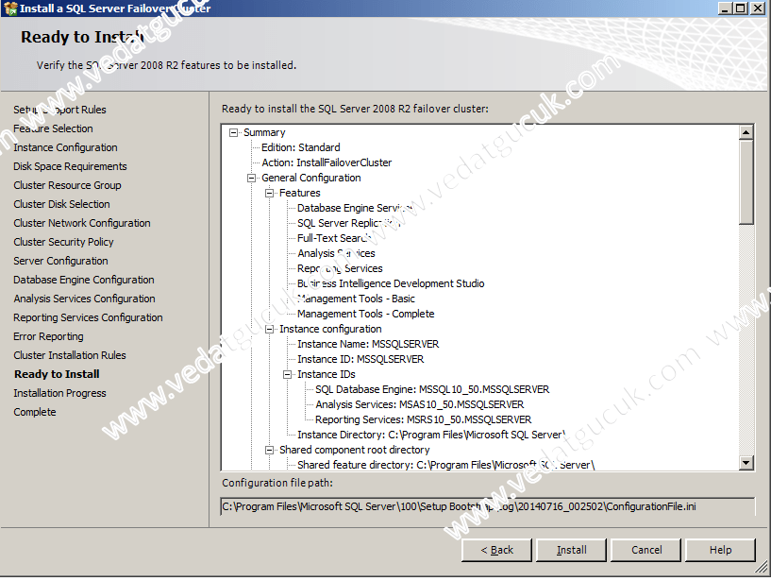Viewport: 771px width, 581px height.
Task: Click the summary scrollbar up arrow
Action: click(746, 132)
